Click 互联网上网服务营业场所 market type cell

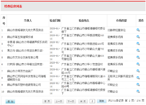pyautogui.click(x=121, y=78)
